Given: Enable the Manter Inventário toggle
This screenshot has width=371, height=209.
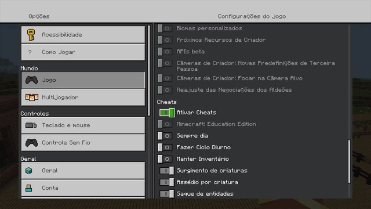Looking at the screenshot, I should [165, 159].
